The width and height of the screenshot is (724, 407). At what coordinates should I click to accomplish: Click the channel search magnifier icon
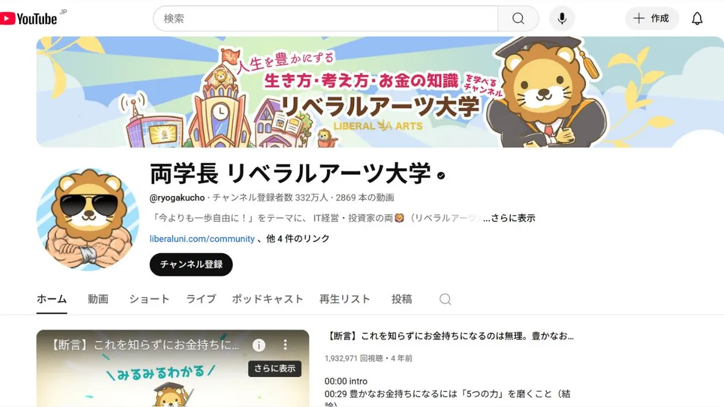tap(445, 299)
